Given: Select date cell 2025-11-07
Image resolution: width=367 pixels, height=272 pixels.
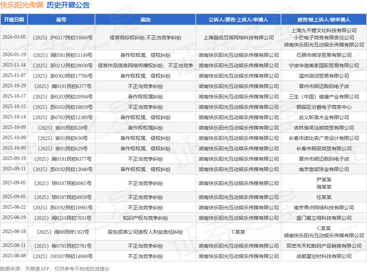Looking at the screenshot, I should point(14,76).
